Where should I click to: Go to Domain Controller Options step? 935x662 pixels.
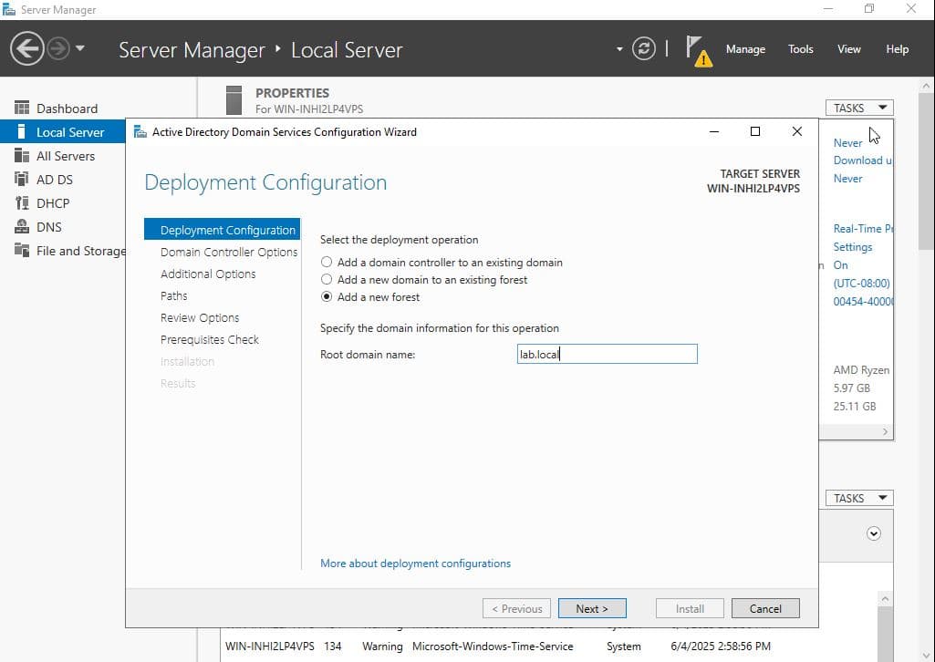[x=229, y=253]
